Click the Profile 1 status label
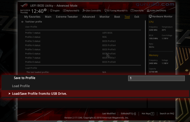 [x=33, y=33]
